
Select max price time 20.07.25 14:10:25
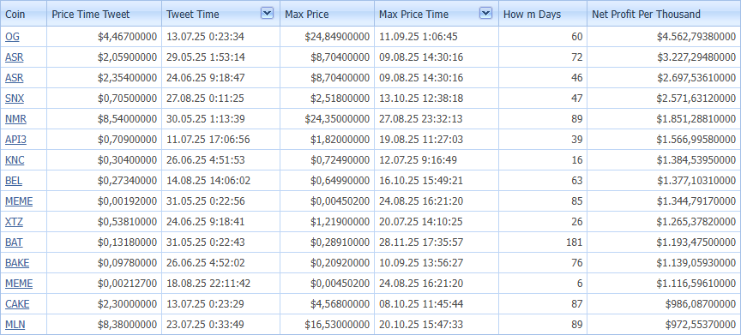tap(437, 222)
